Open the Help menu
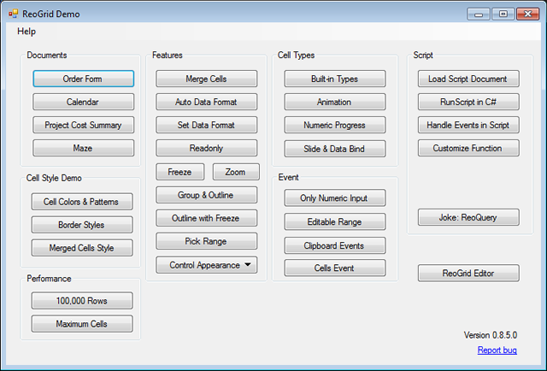 pyautogui.click(x=26, y=32)
